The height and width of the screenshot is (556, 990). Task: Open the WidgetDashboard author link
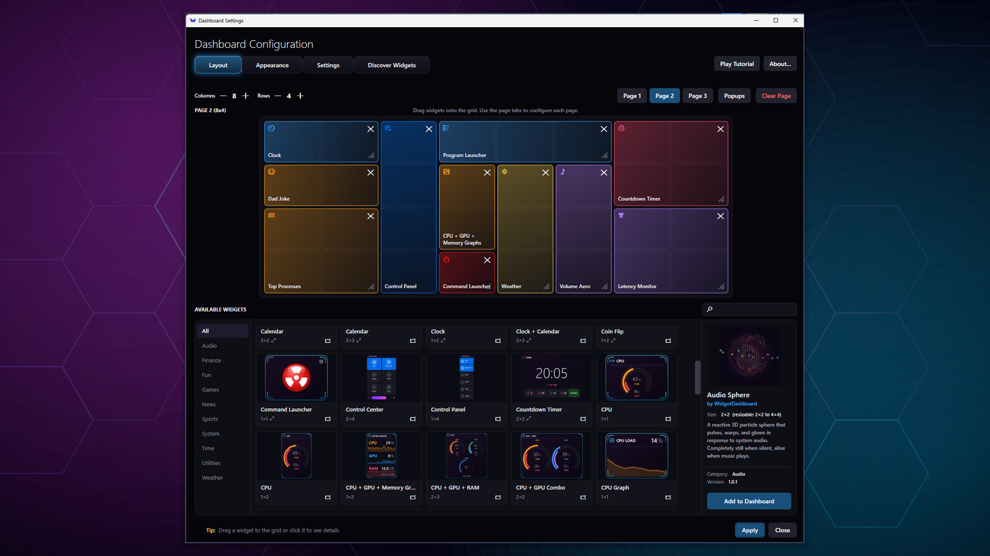point(735,404)
